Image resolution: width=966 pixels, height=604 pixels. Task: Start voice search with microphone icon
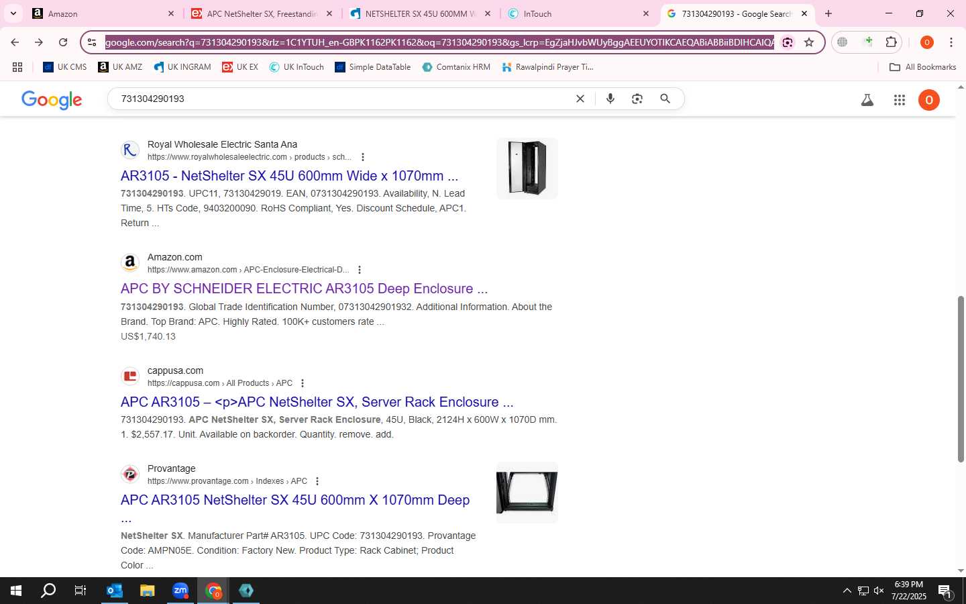tap(610, 99)
